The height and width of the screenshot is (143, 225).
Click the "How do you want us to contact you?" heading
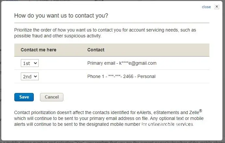click(61, 16)
